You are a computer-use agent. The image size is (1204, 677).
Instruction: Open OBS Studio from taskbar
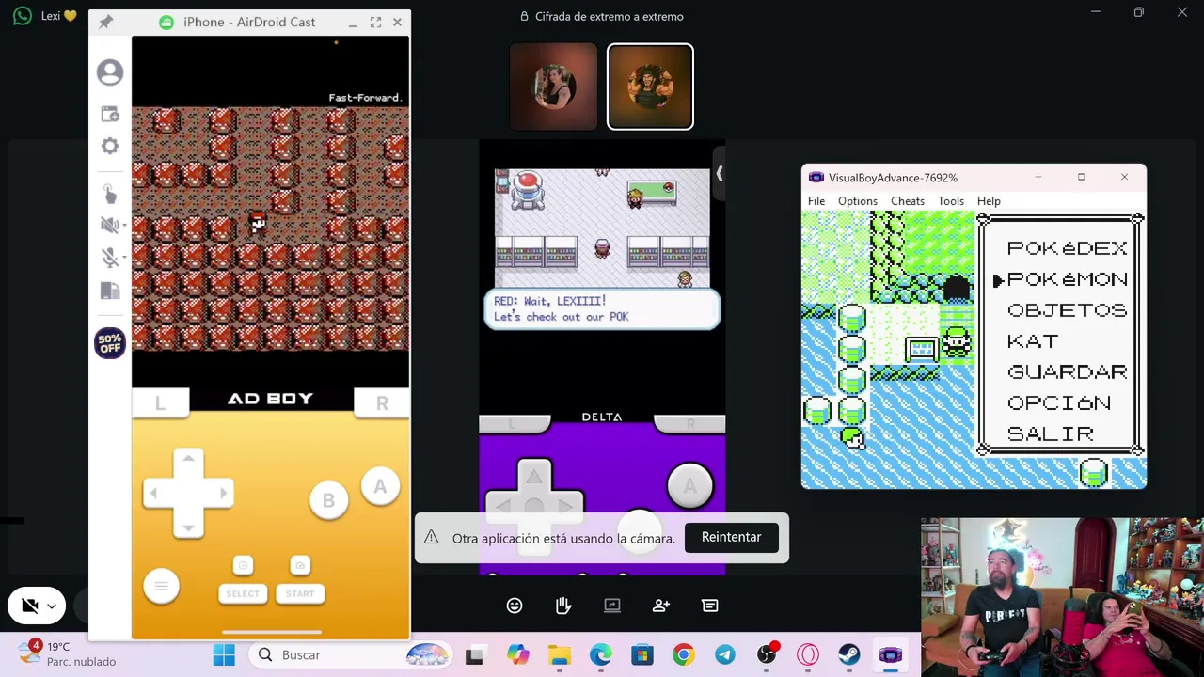point(768,655)
